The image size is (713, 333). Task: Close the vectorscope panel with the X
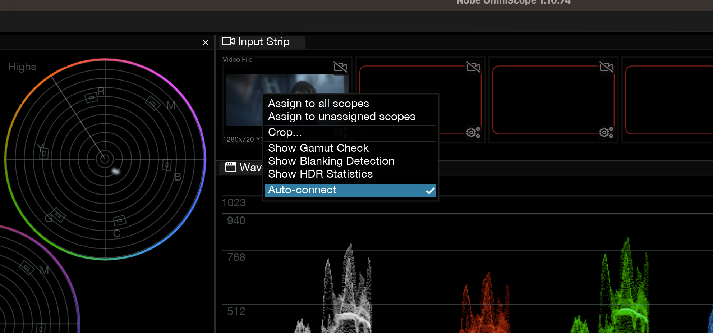point(206,42)
